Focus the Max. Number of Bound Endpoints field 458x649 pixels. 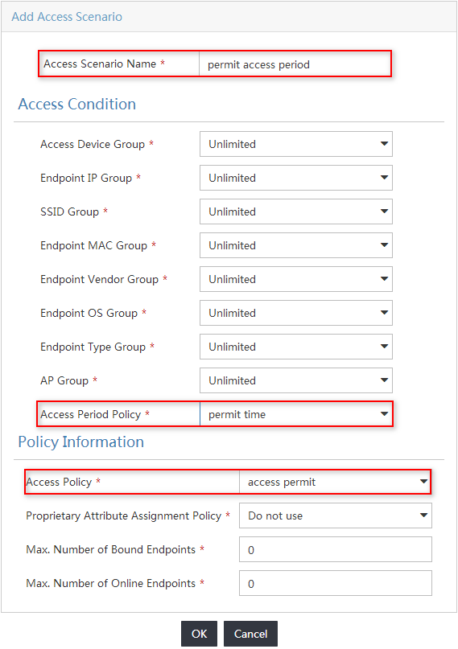[x=335, y=549]
